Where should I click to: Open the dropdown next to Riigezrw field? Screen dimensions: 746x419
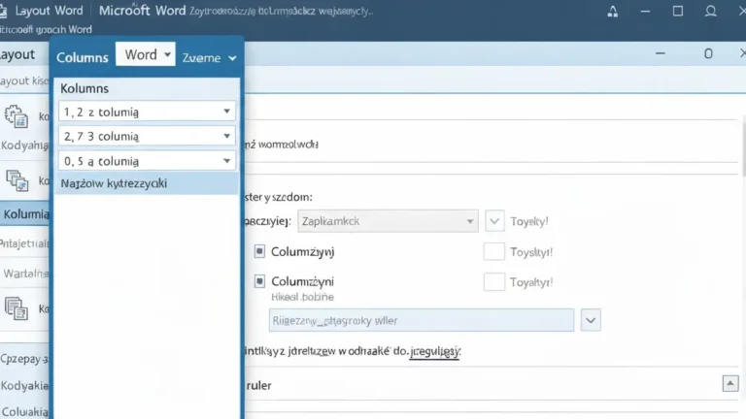tap(591, 320)
